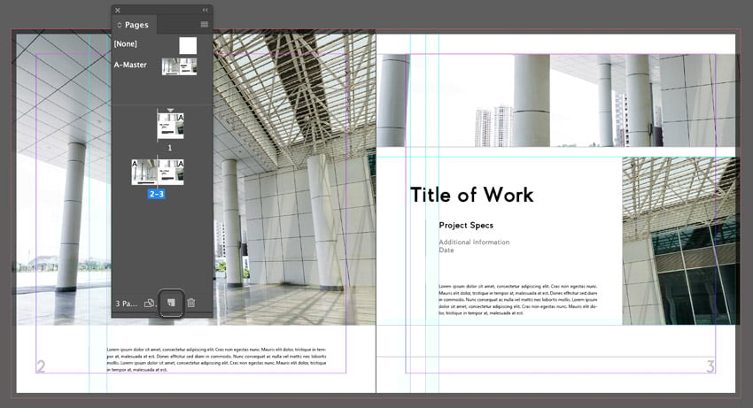Close the Pages panel with the X
Viewport: 753px width, 408px height.
pyautogui.click(x=118, y=10)
